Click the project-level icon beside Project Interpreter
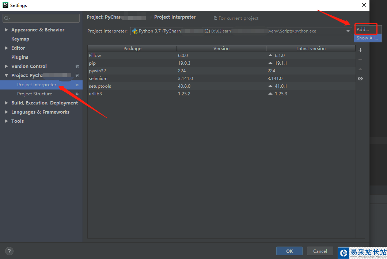The height and width of the screenshot is (259, 387). coord(77,85)
